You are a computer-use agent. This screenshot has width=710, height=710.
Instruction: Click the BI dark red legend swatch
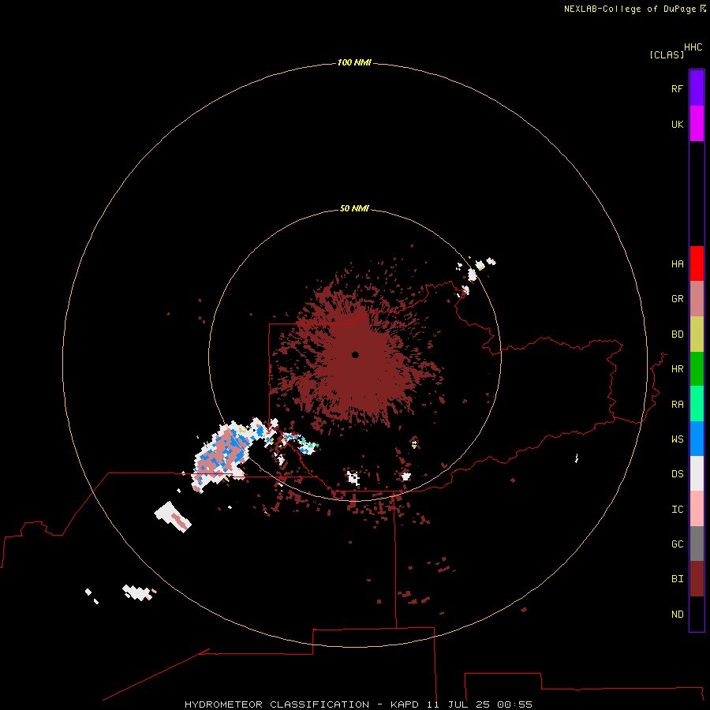point(697,579)
